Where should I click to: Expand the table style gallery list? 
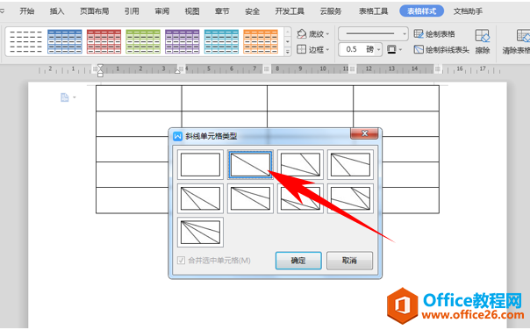coord(288,52)
